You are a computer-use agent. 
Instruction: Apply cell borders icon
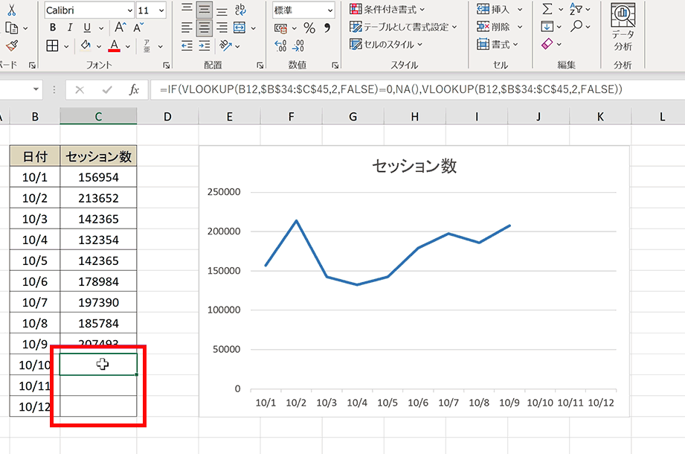tap(52, 45)
